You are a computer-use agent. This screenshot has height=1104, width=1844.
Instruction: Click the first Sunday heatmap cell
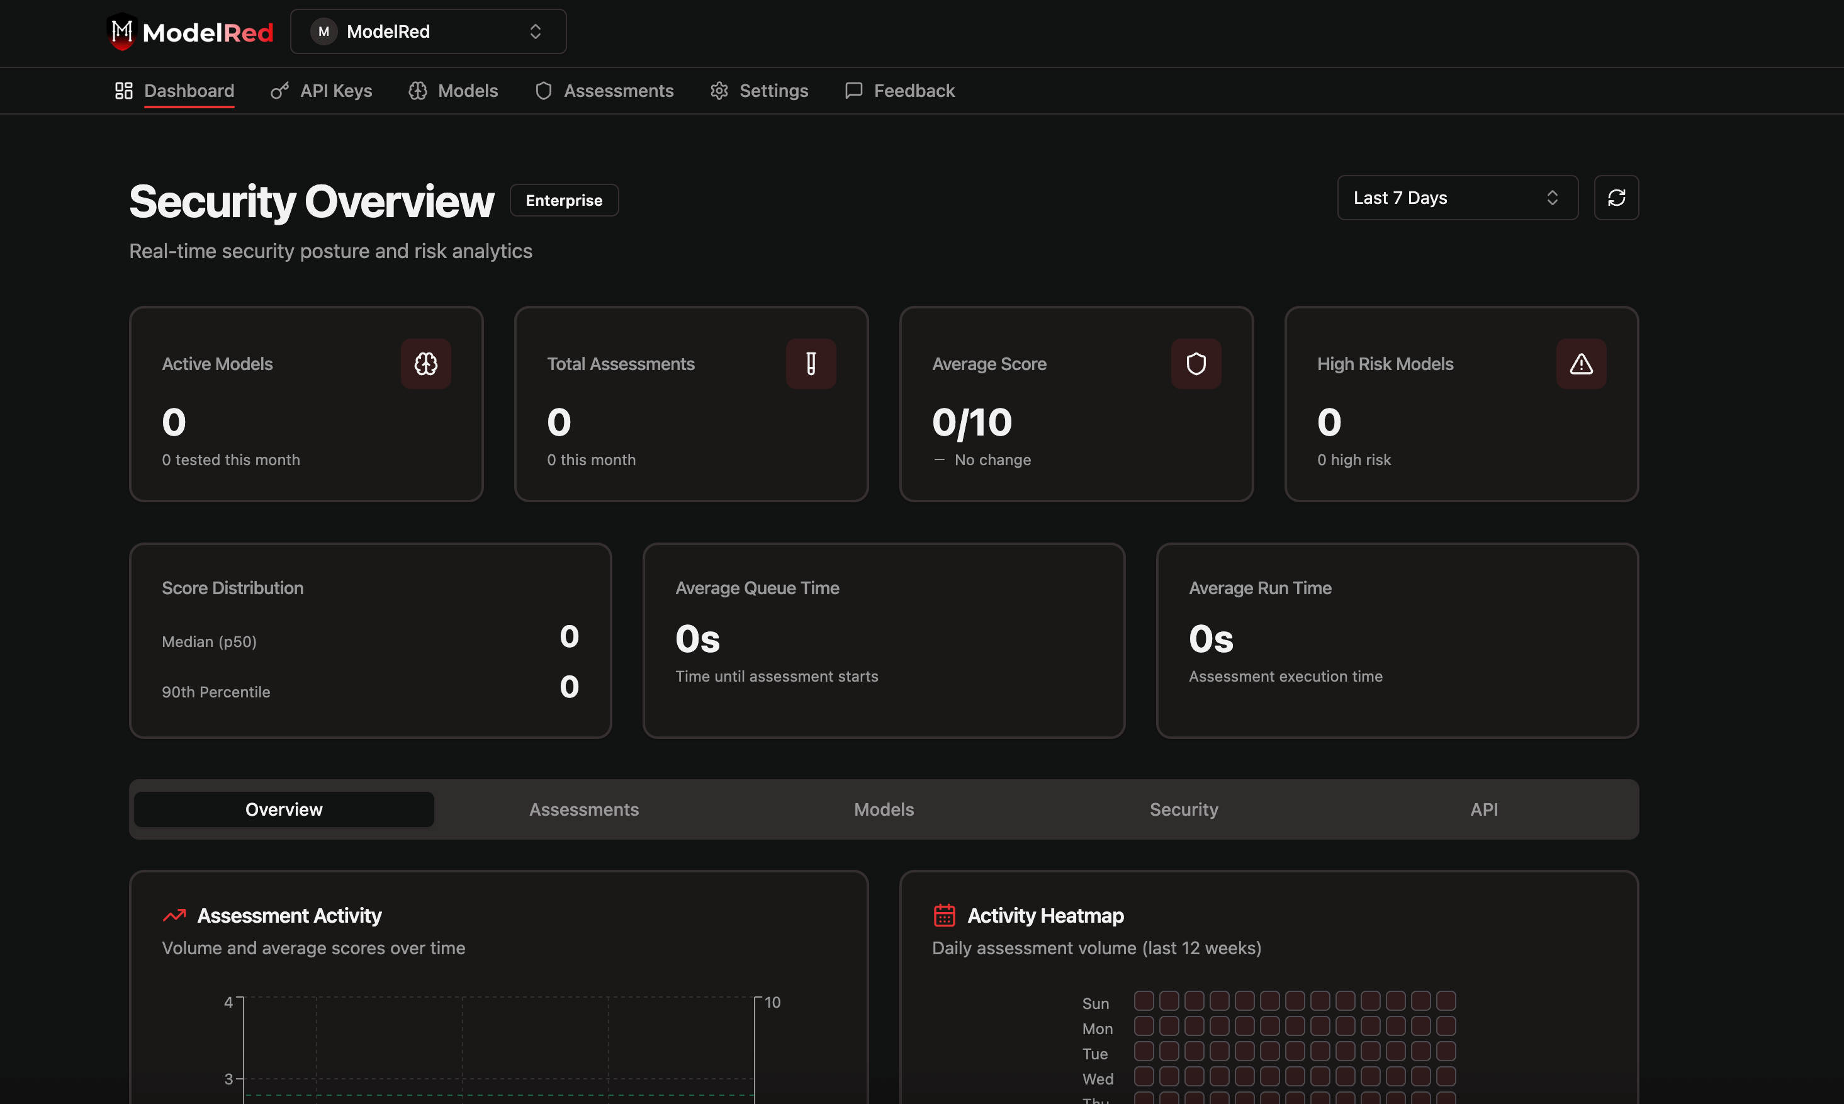(x=1144, y=1001)
